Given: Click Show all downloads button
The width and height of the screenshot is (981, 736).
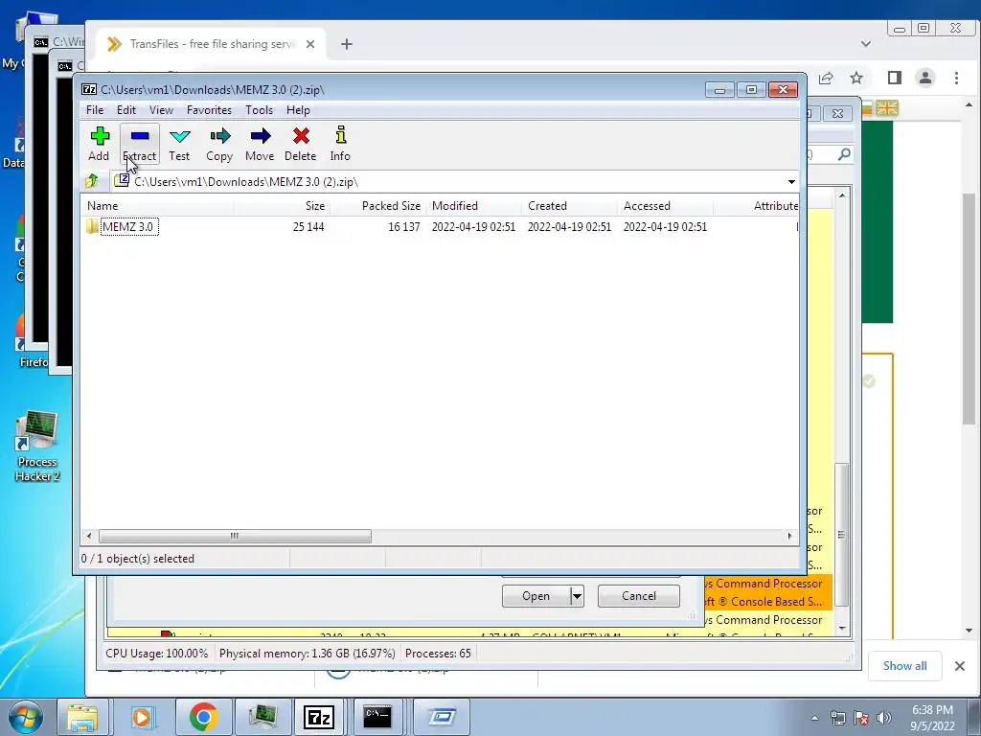Looking at the screenshot, I should point(904,666).
